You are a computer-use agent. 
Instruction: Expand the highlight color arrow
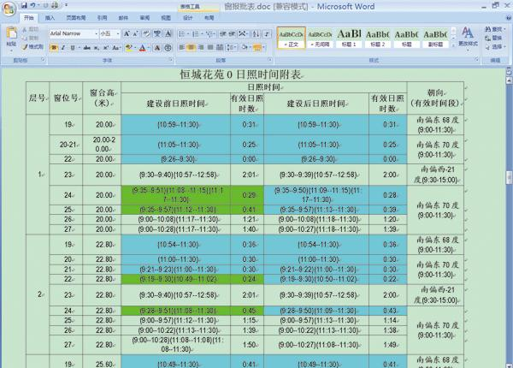point(135,48)
